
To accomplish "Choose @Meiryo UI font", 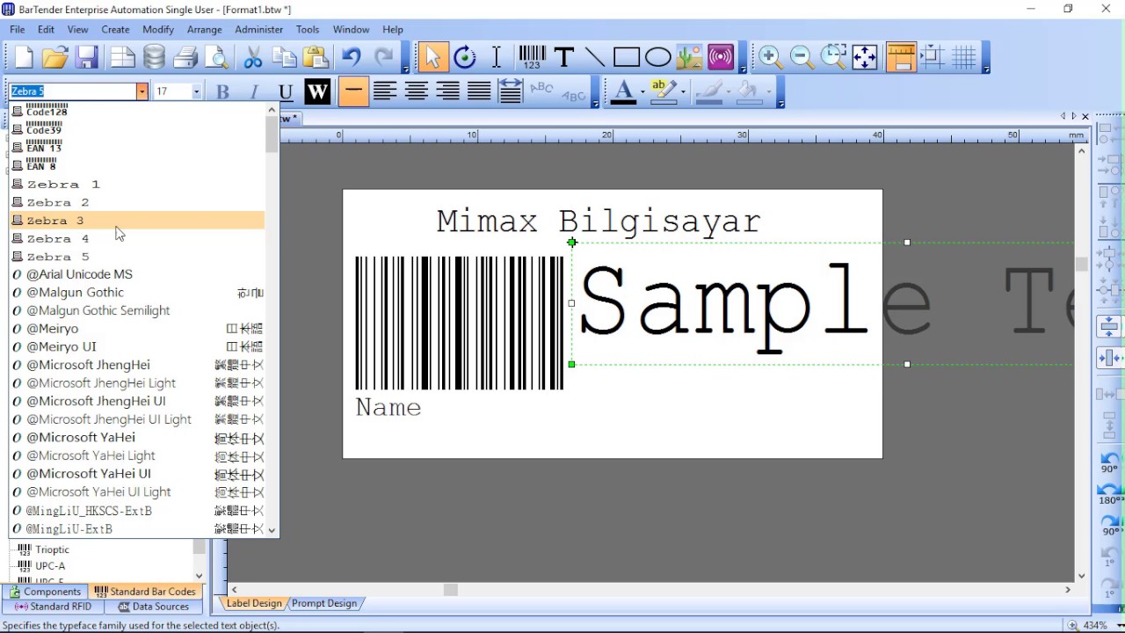I will click(137, 346).
